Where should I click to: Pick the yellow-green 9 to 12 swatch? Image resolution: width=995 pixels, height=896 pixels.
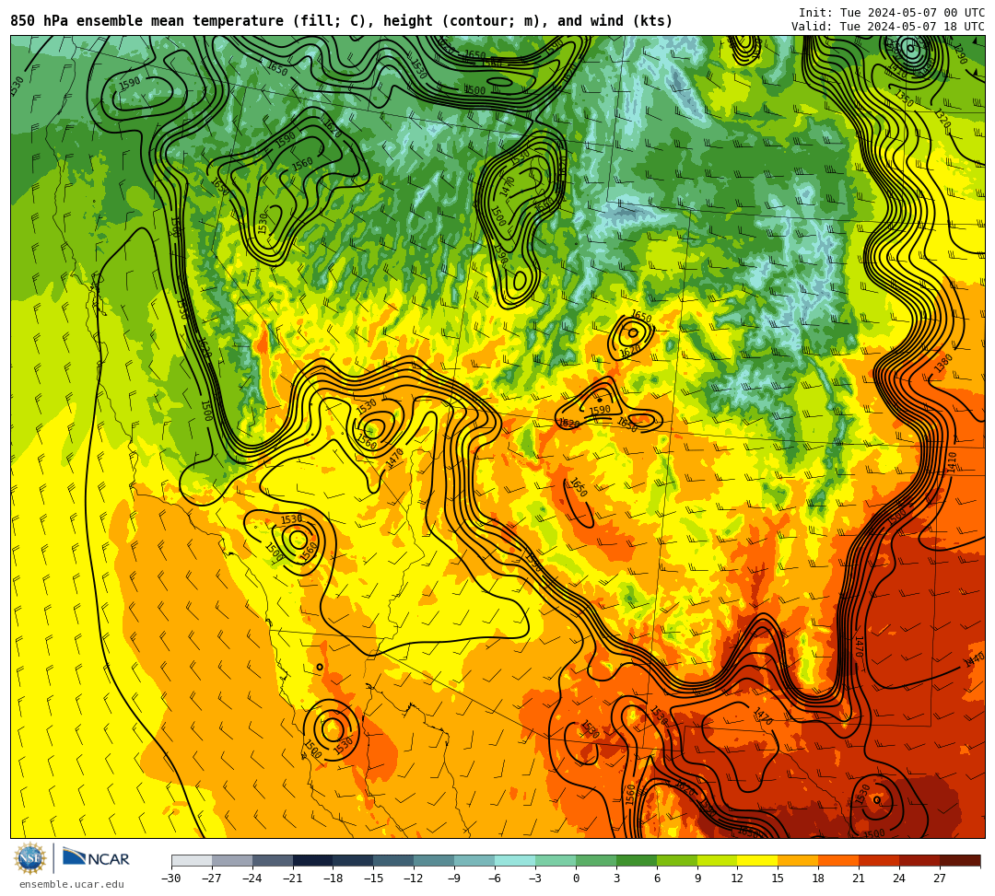click(x=718, y=860)
